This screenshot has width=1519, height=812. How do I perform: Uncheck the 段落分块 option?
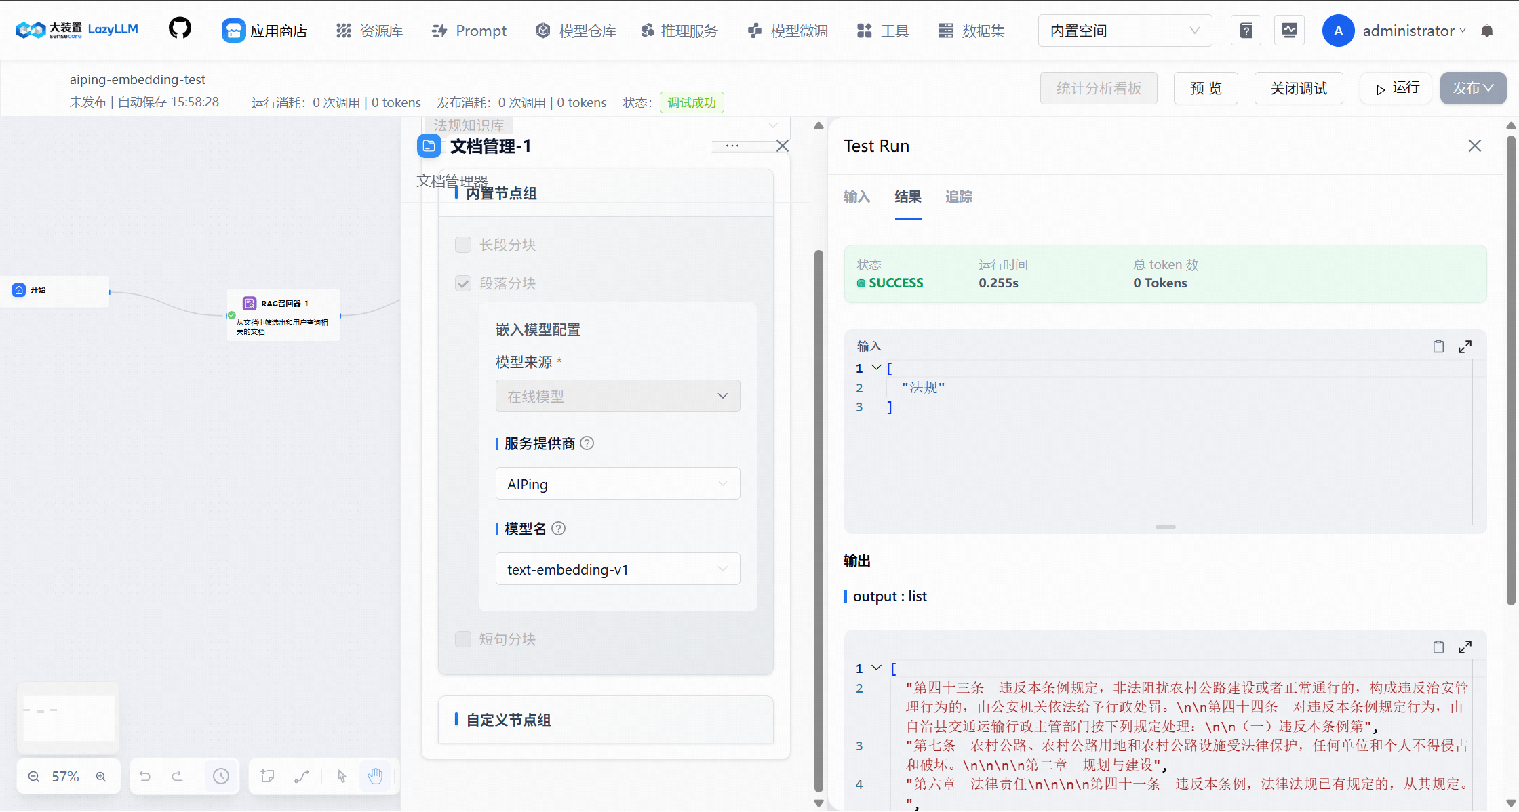tap(463, 283)
